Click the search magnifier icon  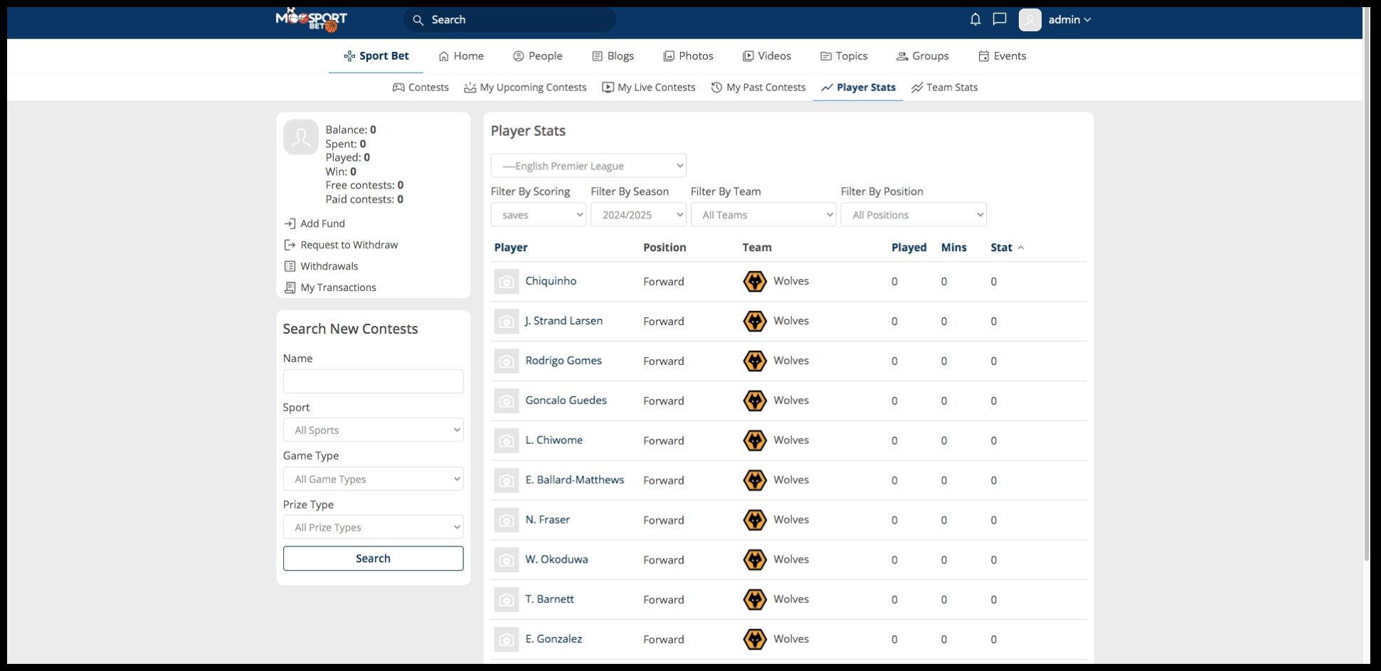pos(418,20)
